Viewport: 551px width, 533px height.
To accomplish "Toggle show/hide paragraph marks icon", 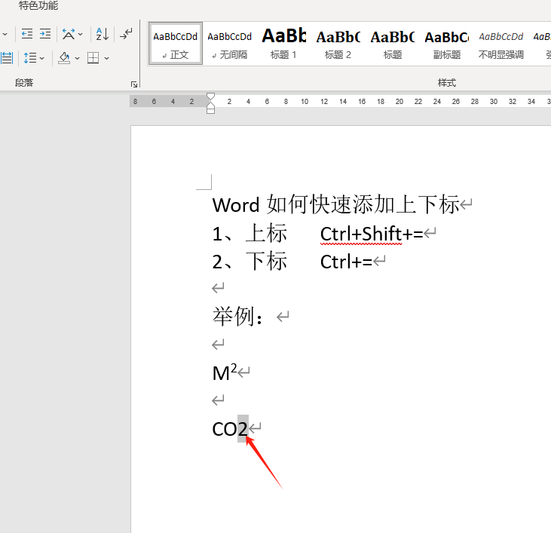I will [x=126, y=34].
